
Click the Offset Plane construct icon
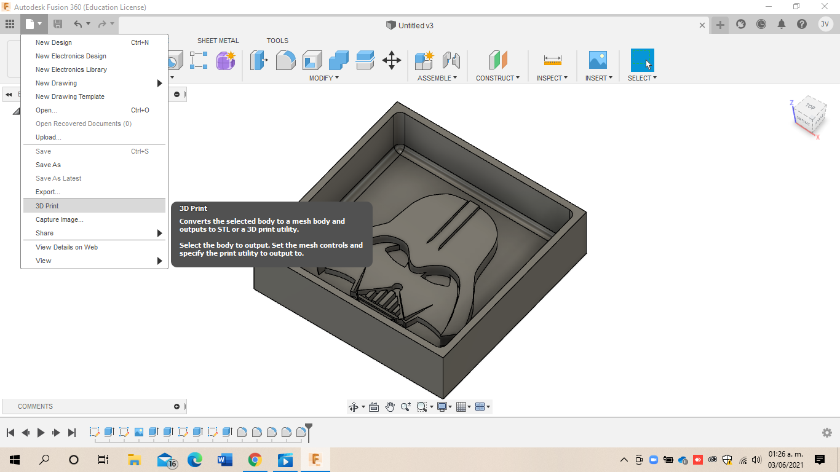click(x=498, y=60)
